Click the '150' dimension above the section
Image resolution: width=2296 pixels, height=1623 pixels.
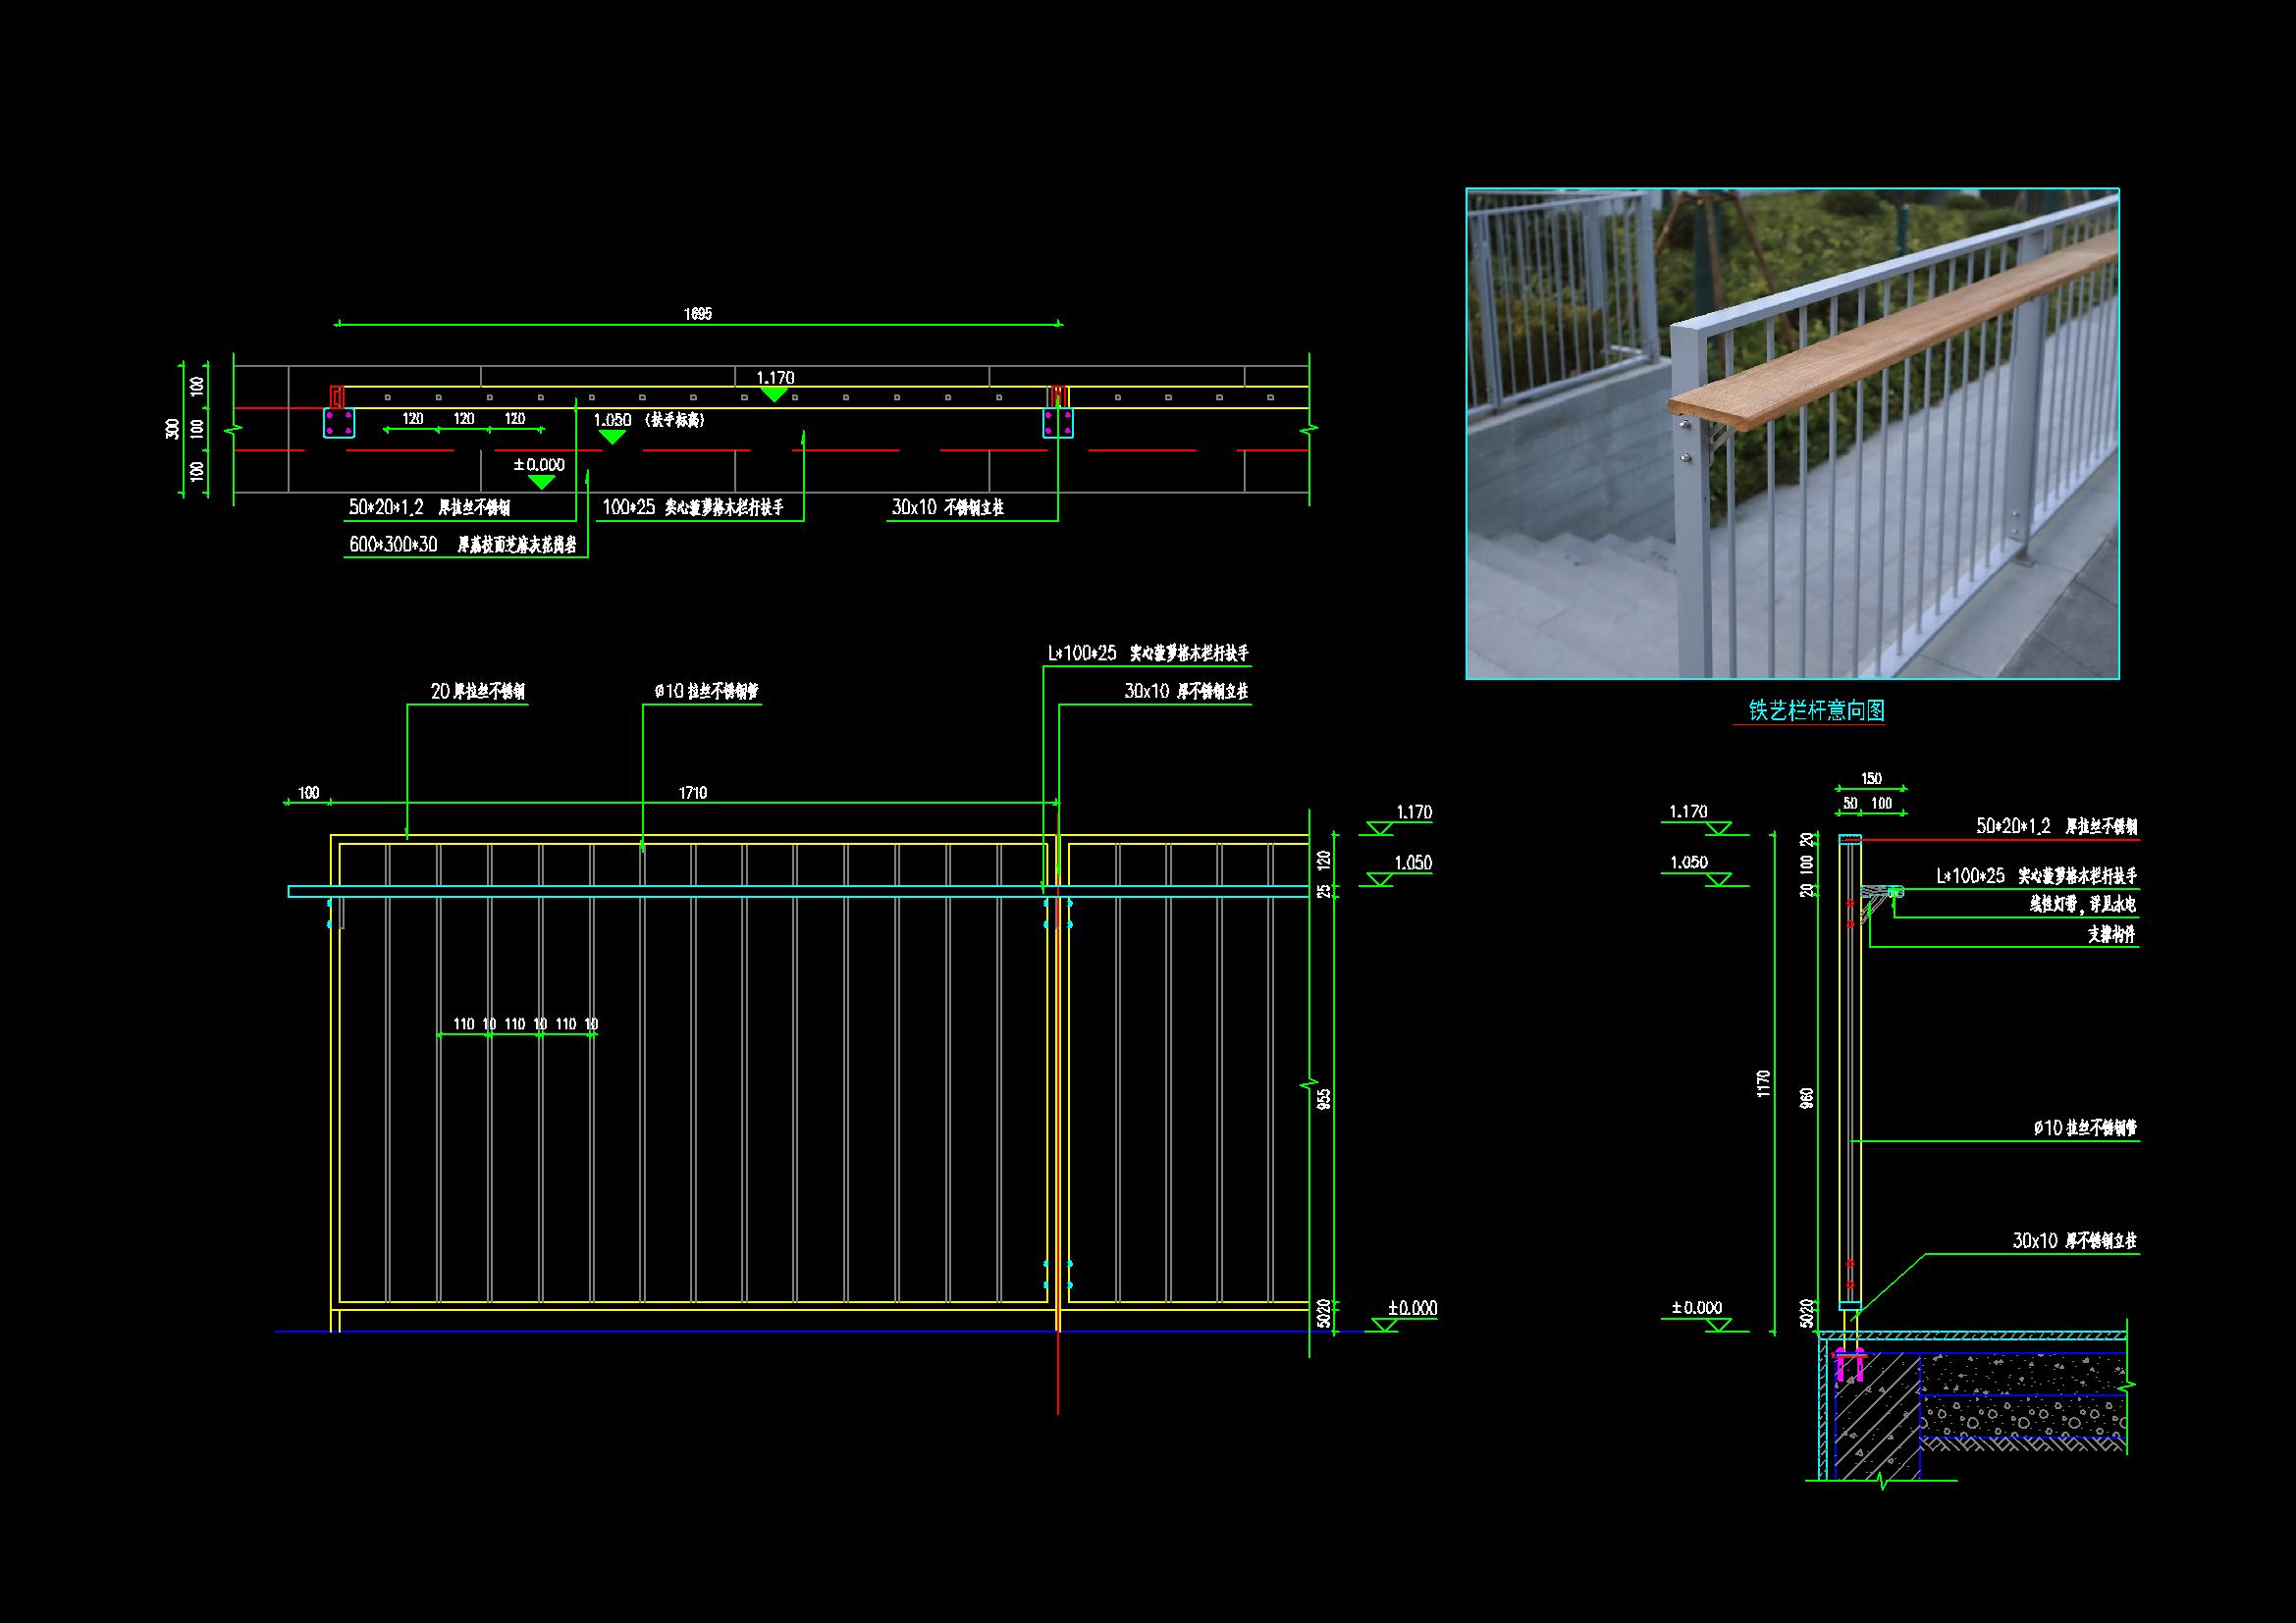(1871, 778)
